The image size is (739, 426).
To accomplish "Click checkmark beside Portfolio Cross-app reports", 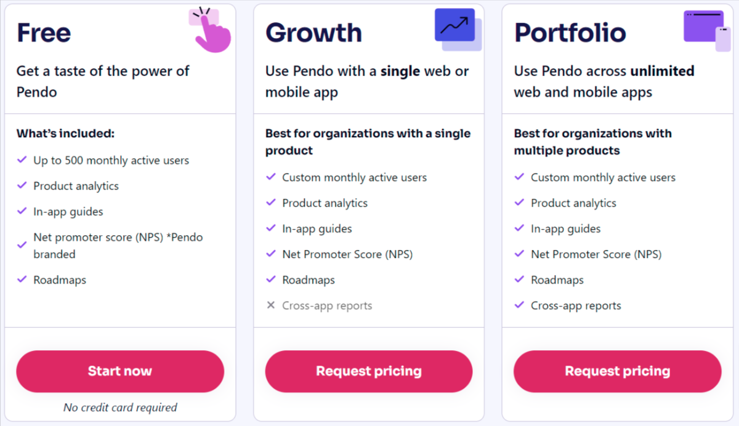I will 519,305.
